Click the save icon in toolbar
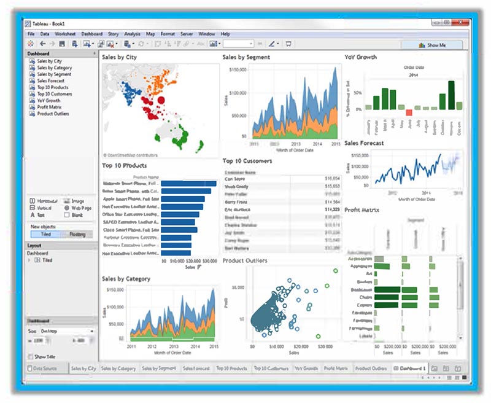 click(62, 44)
